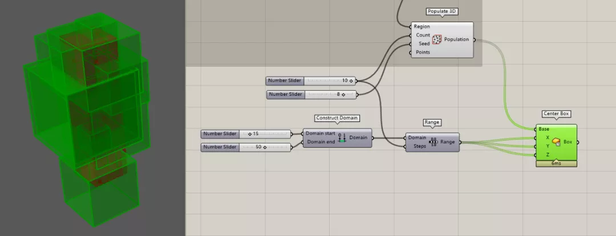Click the slider grip showing value 15
This screenshot has width=616, height=236.
click(x=250, y=134)
